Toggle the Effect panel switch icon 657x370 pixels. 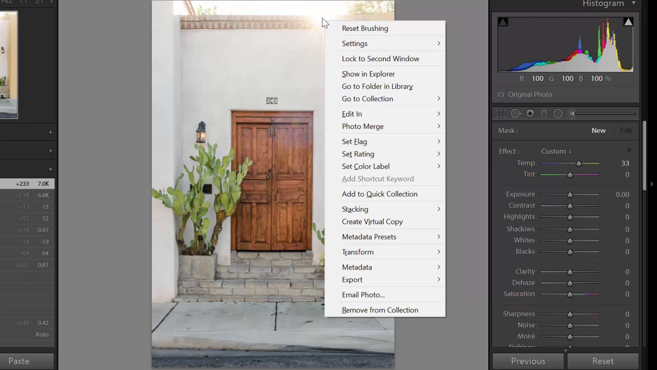(x=629, y=151)
